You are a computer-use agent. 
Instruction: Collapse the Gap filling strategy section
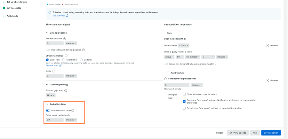pyautogui.click(x=47, y=85)
